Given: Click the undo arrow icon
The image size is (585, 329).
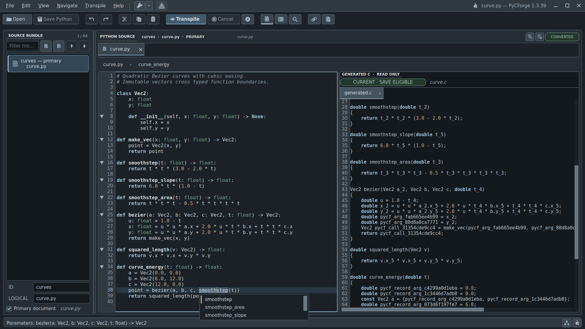Looking at the screenshot, I should pyautogui.click(x=92, y=19).
